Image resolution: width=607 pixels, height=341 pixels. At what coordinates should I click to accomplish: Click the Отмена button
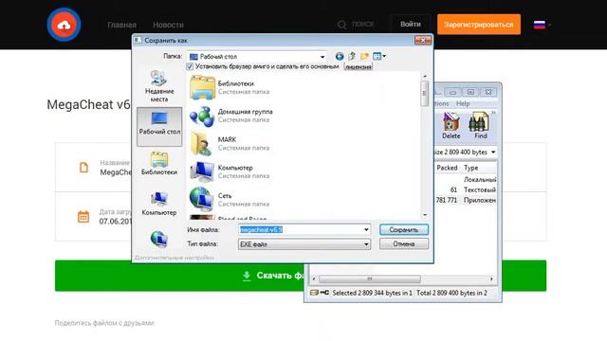(x=404, y=244)
